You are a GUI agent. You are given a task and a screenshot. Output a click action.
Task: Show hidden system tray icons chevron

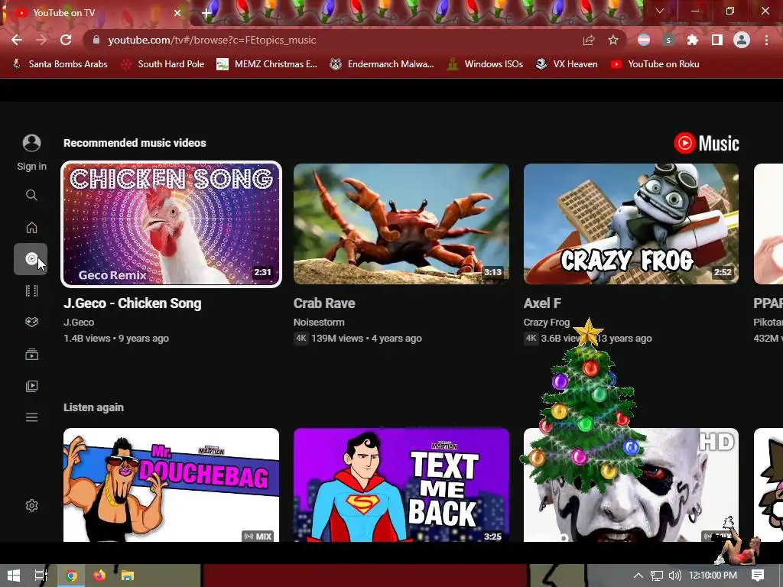638,576
